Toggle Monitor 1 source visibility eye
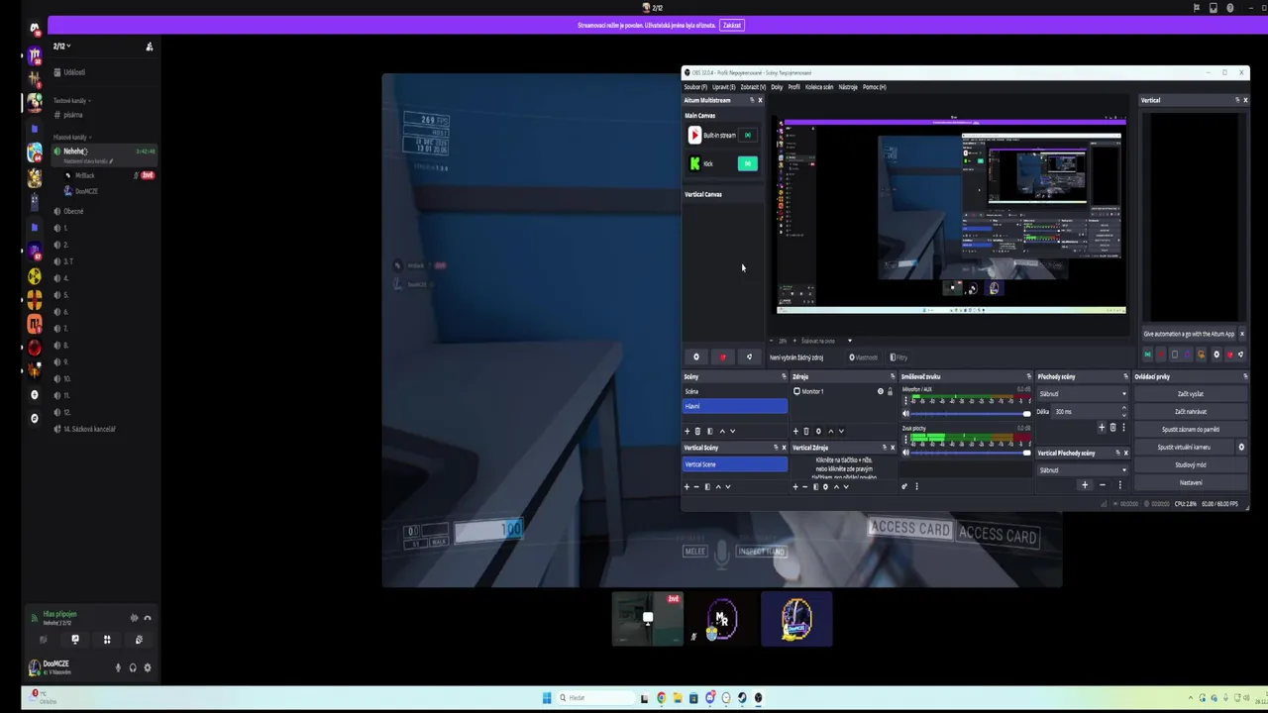The height and width of the screenshot is (713, 1268). tap(880, 392)
